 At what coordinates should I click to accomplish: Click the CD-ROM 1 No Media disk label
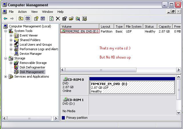(75, 106)
